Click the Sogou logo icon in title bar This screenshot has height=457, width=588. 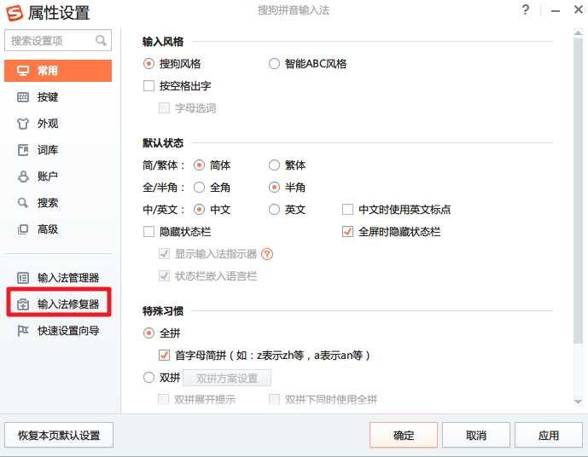click(x=14, y=12)
